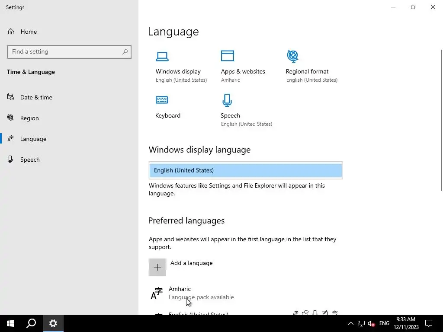Click 'English (United States)' under Regional format
The width and height of the screenshot is (443, 332).
point(311,80)
